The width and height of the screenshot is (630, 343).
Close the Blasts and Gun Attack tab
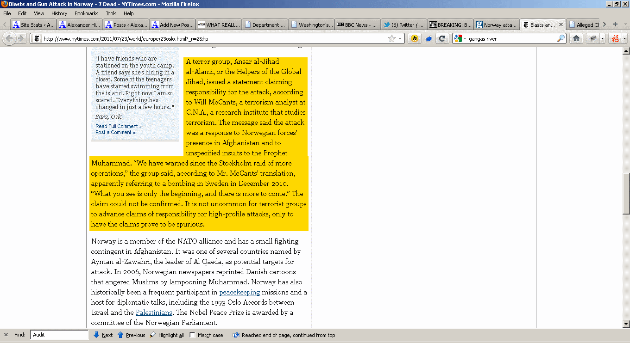(x=561, y=24)
